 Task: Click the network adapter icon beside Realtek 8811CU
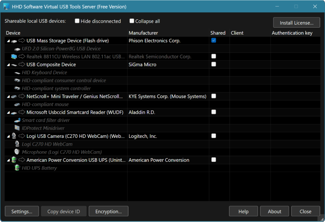(14, 57)
